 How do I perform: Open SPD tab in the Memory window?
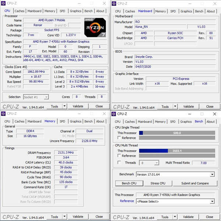click(62, 121)
